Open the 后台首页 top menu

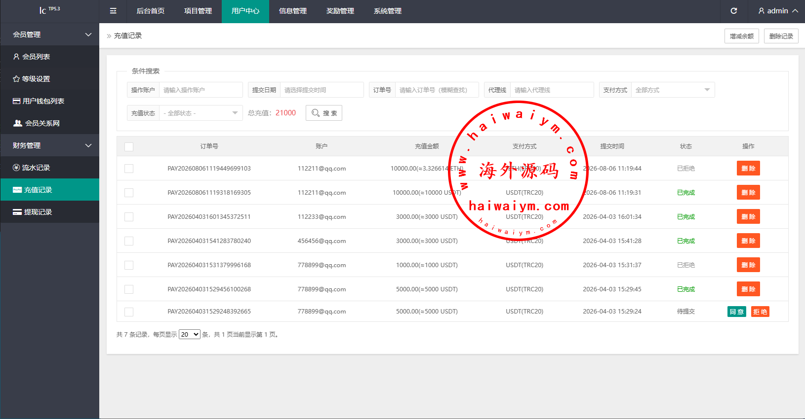click(x=151, y=11)
